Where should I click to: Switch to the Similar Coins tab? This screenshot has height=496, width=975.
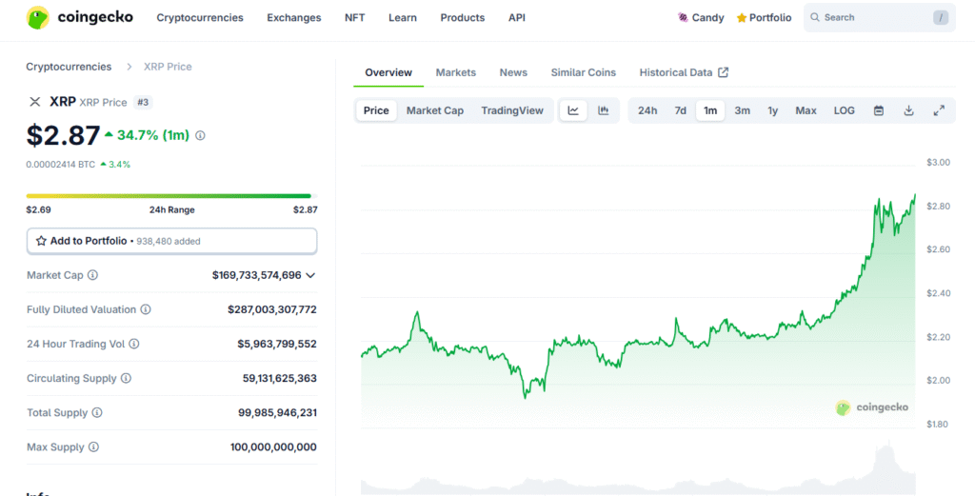[584, 72]
